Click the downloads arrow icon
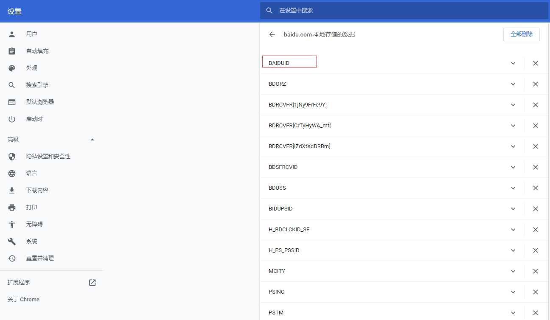This screenshot has width=550, height=320. (12, 190)
